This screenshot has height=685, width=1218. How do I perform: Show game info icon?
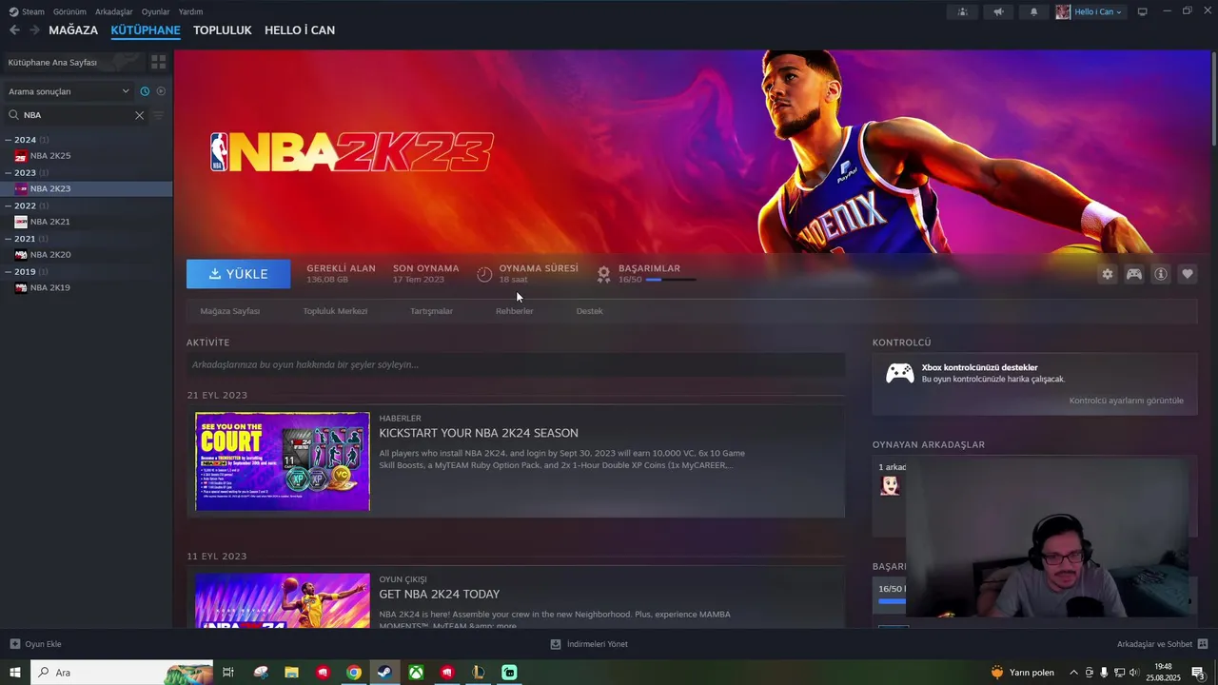pyautogui.click(x=1161, y=274)
